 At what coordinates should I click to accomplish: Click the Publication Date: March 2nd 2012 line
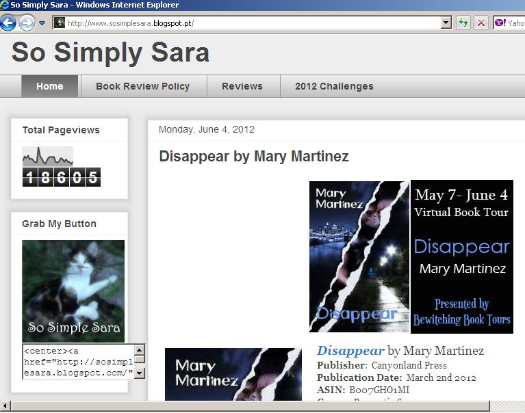(396, 377)
